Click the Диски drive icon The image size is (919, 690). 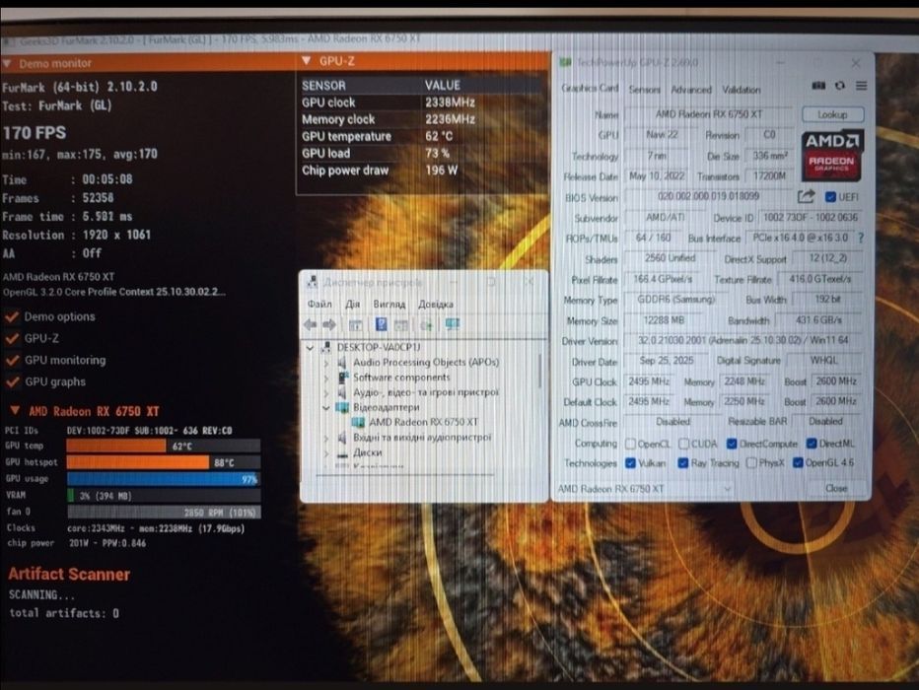343,452
